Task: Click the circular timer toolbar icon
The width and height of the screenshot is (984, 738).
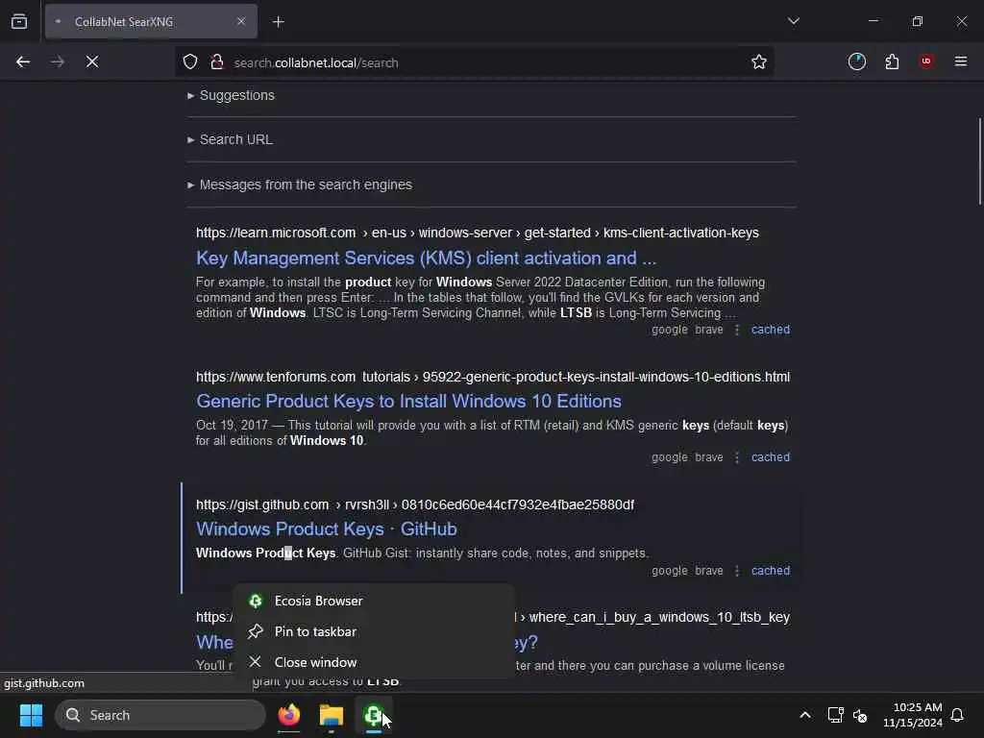Action: click(857, 61)
